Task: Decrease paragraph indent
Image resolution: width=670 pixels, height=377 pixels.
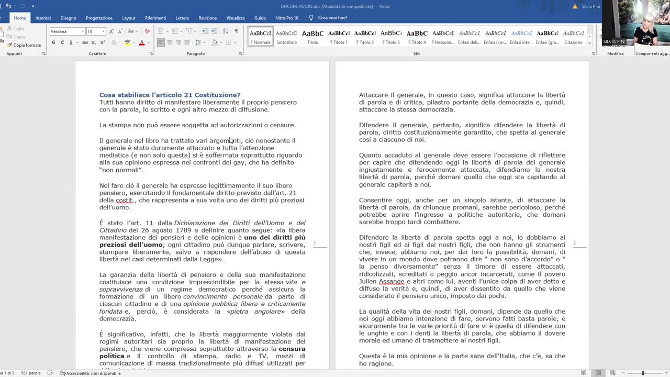Action: coord(205,31)
